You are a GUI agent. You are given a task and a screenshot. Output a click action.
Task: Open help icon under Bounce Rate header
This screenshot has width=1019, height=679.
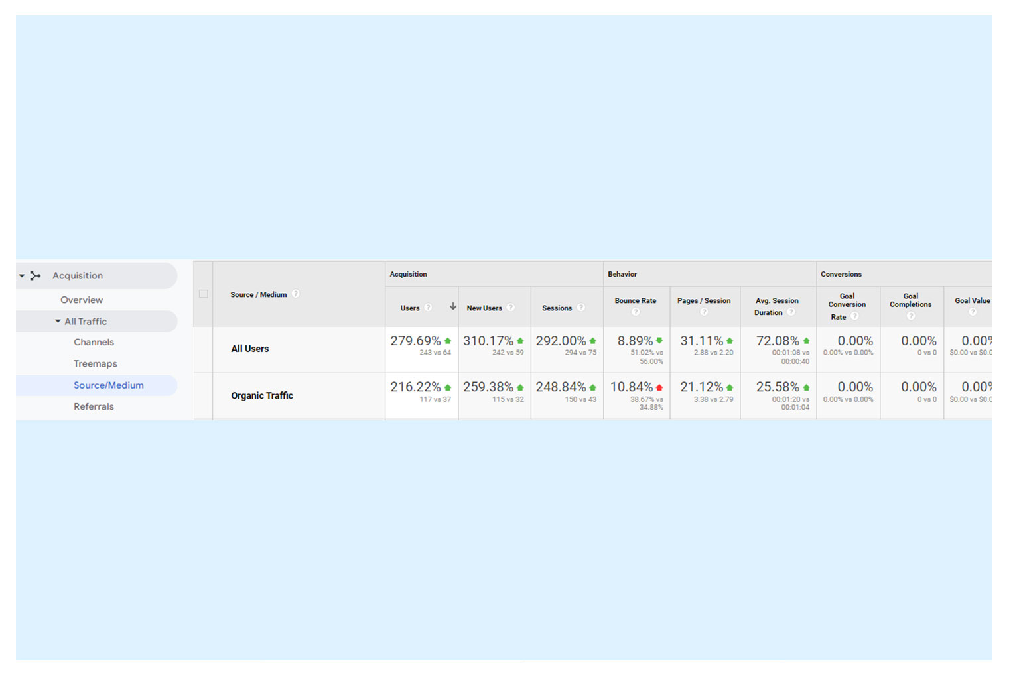[x=636, y=312]
